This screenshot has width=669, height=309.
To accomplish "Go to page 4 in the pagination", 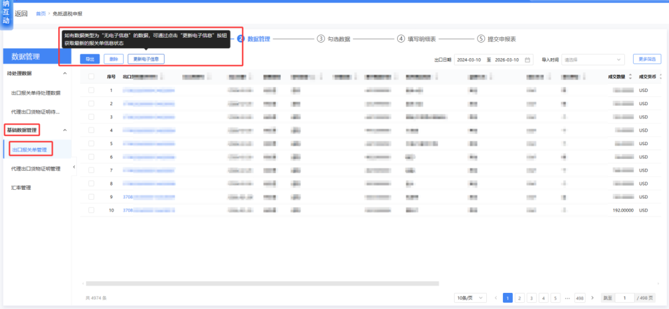I will 544,298.
